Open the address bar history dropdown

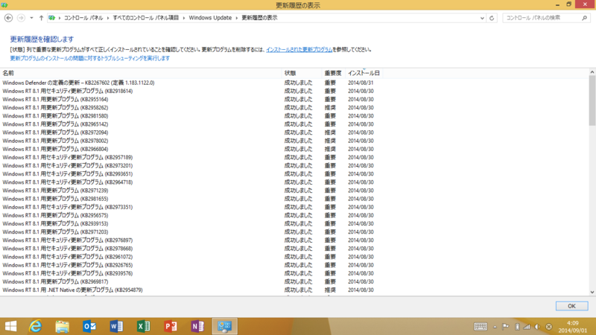(x=482, y=18)
